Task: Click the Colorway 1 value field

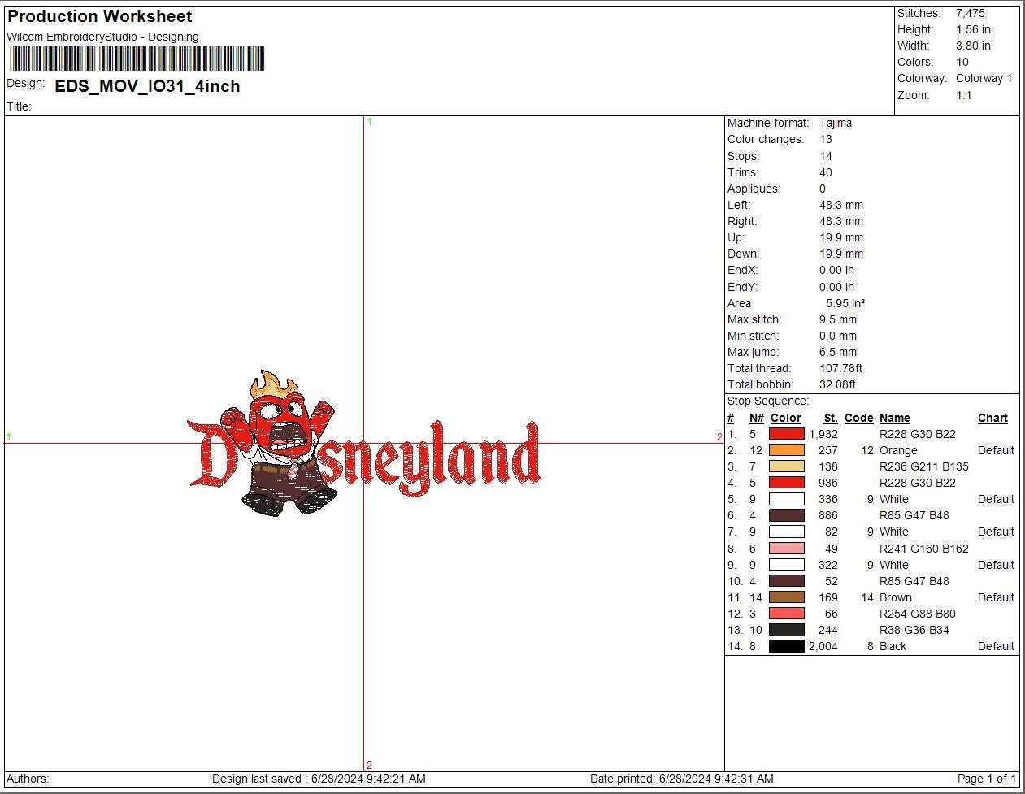Action: coord(984,78)
